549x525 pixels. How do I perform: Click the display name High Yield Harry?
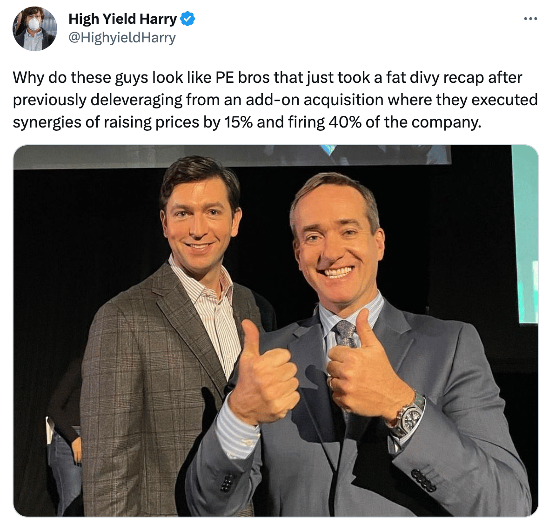pos(122,19)
